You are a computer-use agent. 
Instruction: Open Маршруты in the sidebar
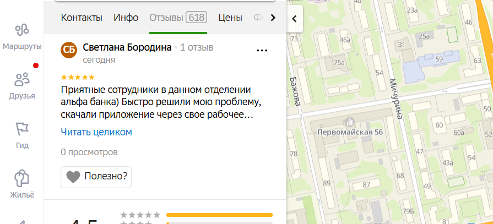[21, 37]
